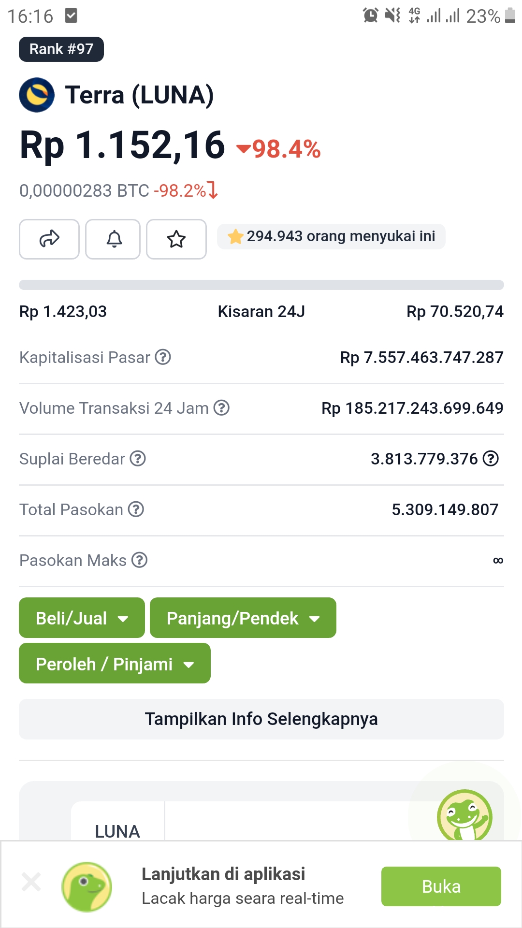
Task: Tap the Pasokan Maks question icon
Action: click(140, 560)
